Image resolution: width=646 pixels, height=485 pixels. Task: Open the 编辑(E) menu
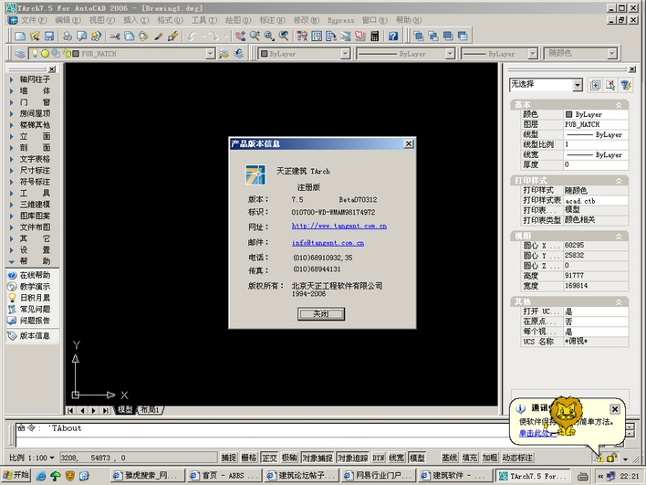coord(68,20)
